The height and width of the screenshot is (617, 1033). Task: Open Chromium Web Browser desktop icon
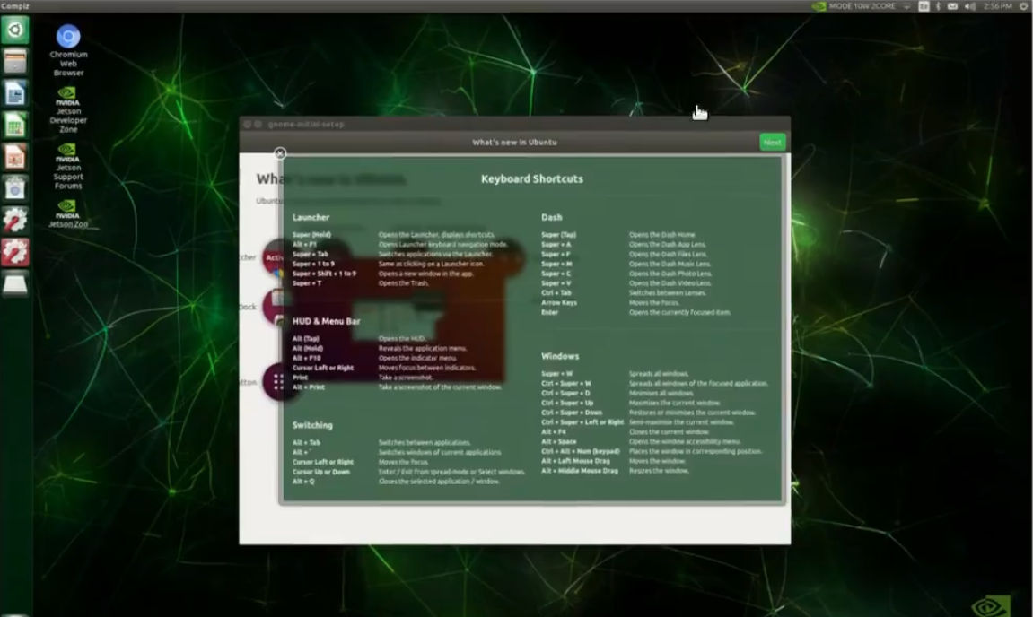(x=68, y=51)
